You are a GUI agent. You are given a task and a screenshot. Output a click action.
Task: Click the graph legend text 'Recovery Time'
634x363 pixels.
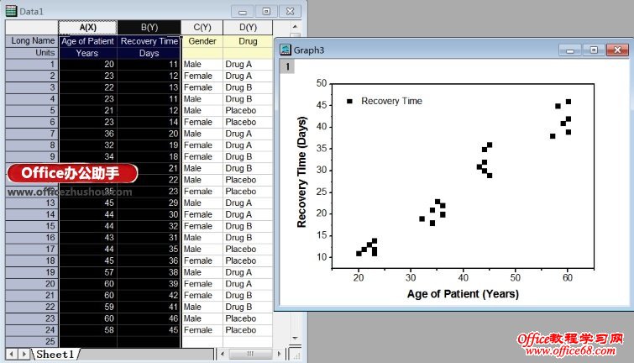tap(391, 101)
